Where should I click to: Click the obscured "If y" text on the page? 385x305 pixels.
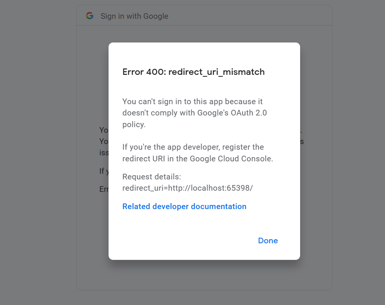(x=104, y=171)
